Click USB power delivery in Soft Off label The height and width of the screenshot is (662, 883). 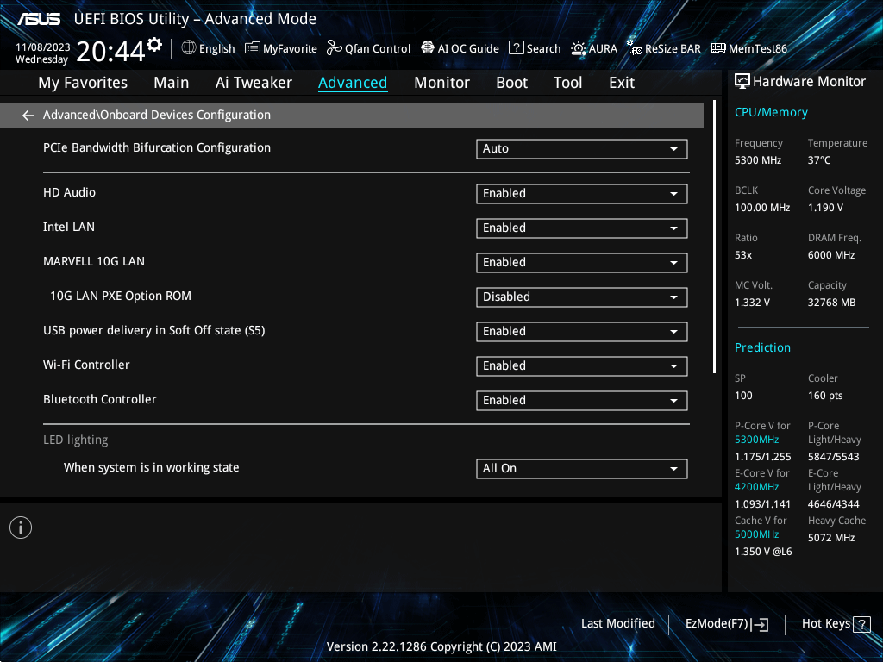(x=153, y=330)
